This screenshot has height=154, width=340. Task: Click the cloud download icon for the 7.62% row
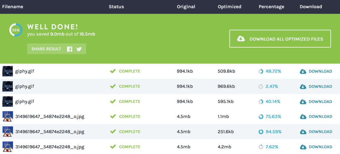pos(303,147)
